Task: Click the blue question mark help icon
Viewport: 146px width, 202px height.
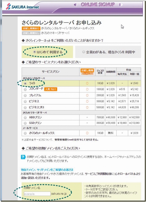Action: (23, 157)
